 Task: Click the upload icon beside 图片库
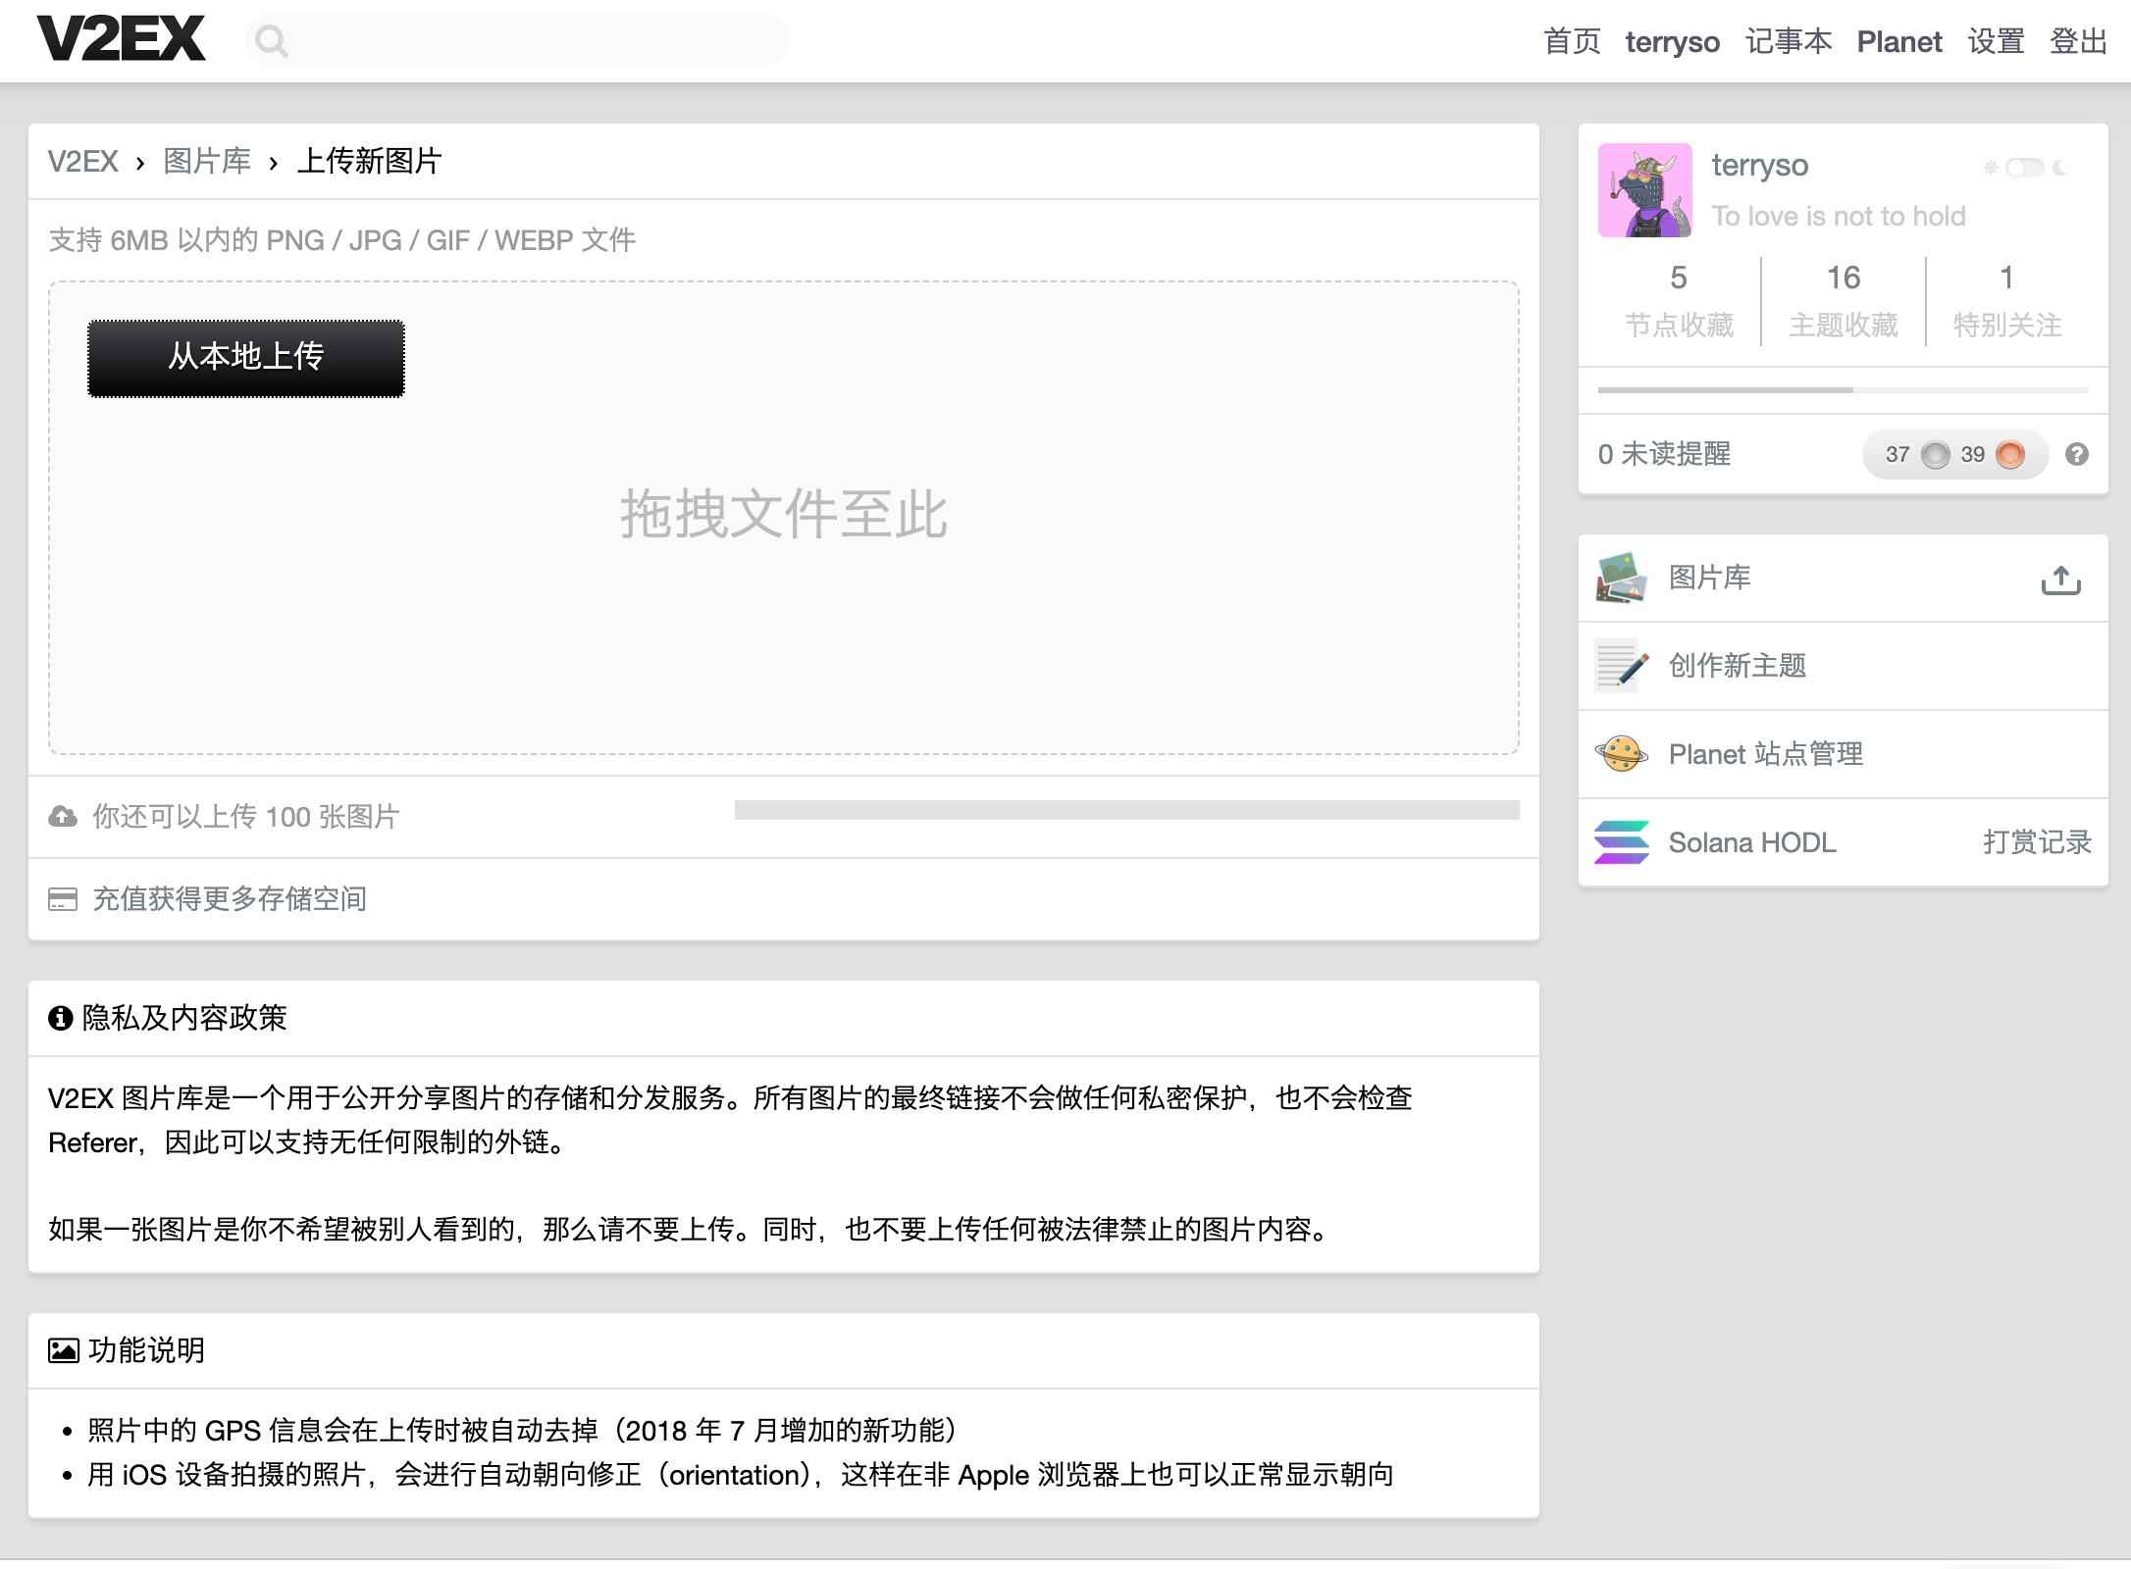pos(2060,580)
